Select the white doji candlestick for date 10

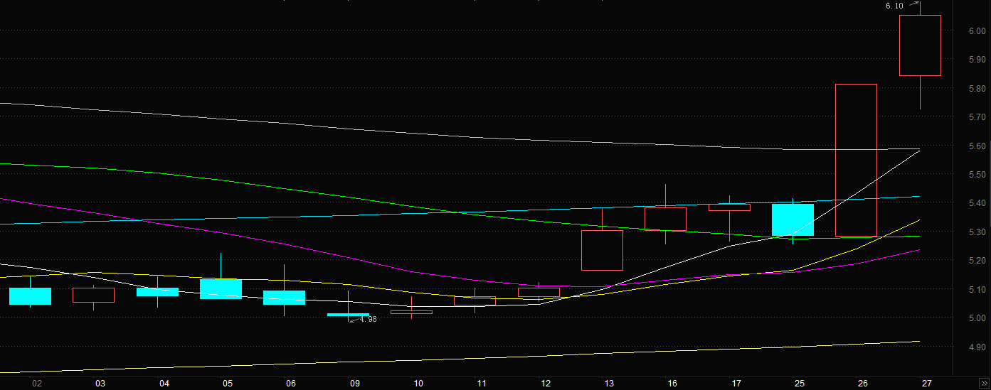(411, 312)
